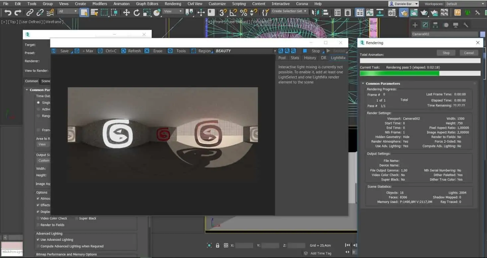Uncheck the Atmospherics option checkbox
Screen dimensions: 487x258
38,198
